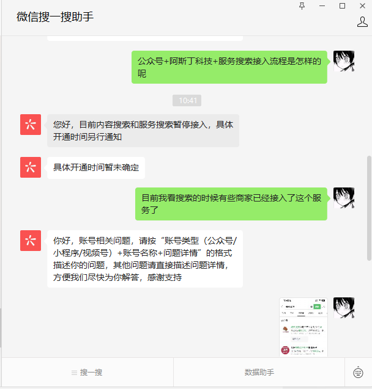372x389 pixels.
Task: Open the account profile icon top right
Action: 362,22
